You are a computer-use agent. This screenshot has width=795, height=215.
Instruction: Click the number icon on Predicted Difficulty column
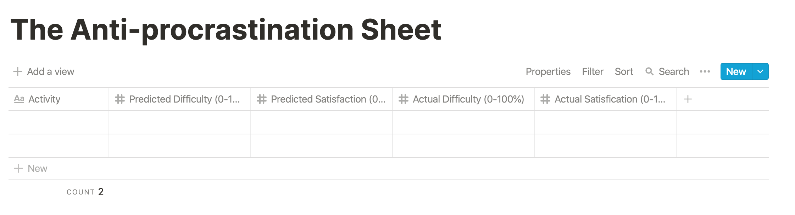[x=120, y=99]
